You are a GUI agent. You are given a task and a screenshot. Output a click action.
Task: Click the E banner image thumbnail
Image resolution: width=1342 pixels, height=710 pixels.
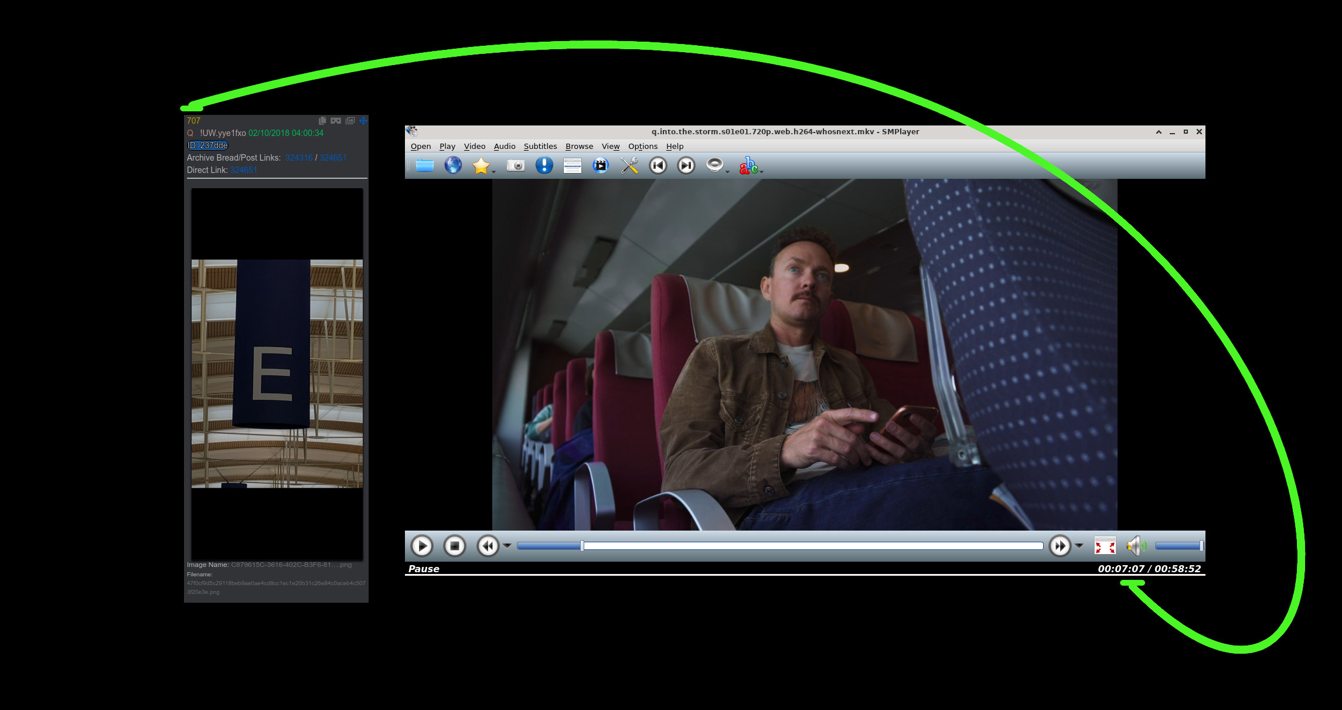click(277, 373)
